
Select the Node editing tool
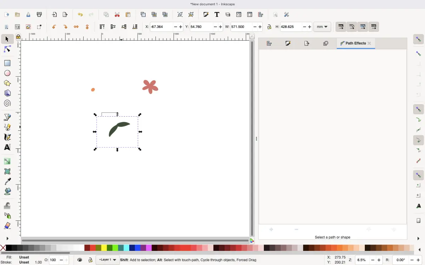click(7, 49)
